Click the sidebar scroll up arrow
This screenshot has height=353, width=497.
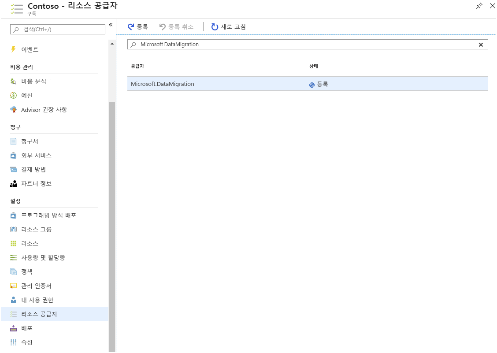pos(112,44)
